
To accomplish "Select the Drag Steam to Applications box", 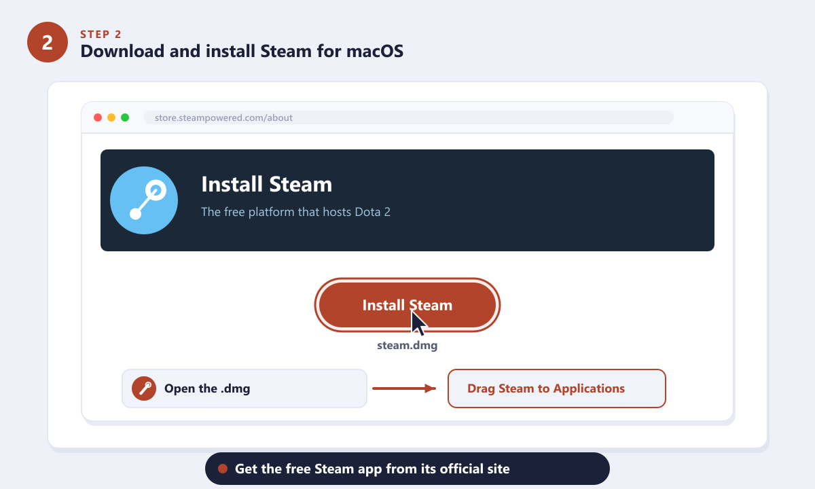I will 557,388.
